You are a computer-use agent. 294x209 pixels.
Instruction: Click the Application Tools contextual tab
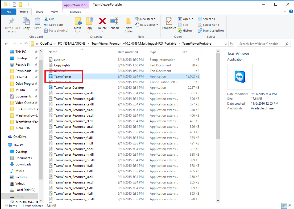pos(76,5)
